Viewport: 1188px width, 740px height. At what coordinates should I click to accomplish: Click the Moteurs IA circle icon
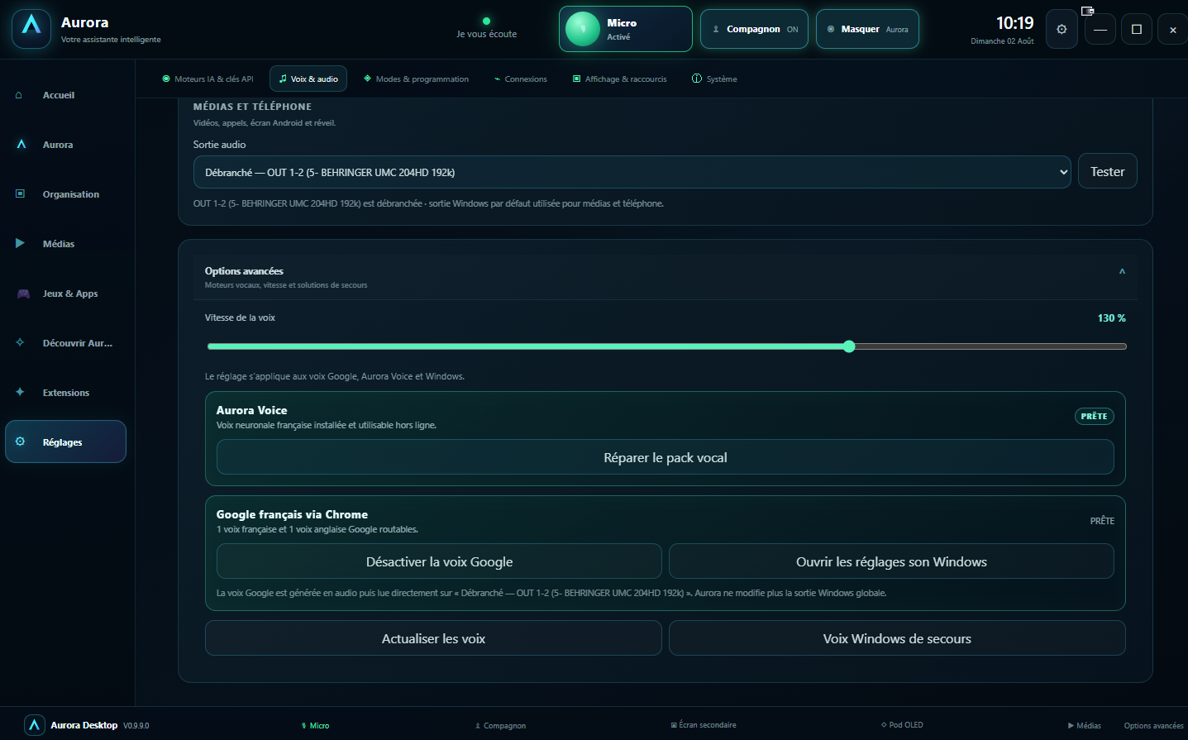point(166,79)
